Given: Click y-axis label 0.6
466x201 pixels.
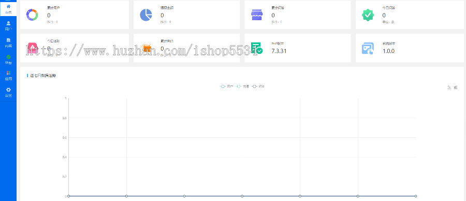Looking at the screenshot, I should click(x=64, y=138).
